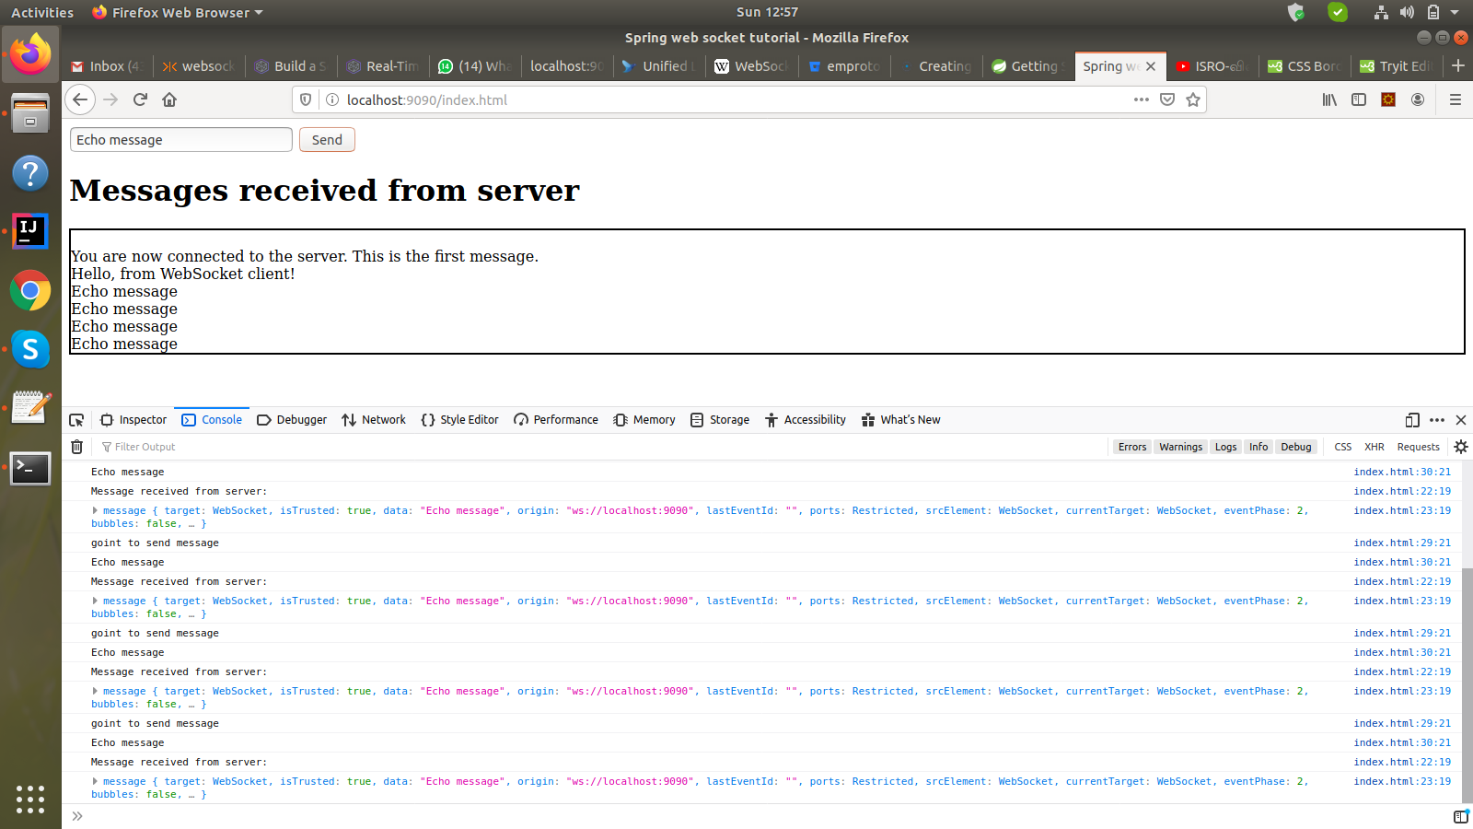This screenshot has width=1473, height=829.
Task: Open Responsive Design Mode
Action: pyautogui.click(x=1412, y=420)
